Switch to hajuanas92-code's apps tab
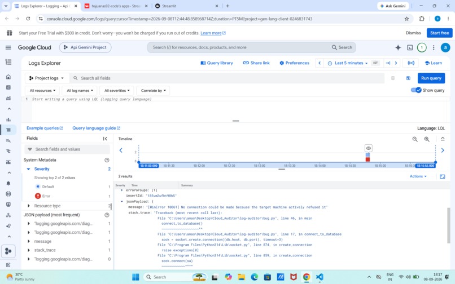 coord(116,6)
